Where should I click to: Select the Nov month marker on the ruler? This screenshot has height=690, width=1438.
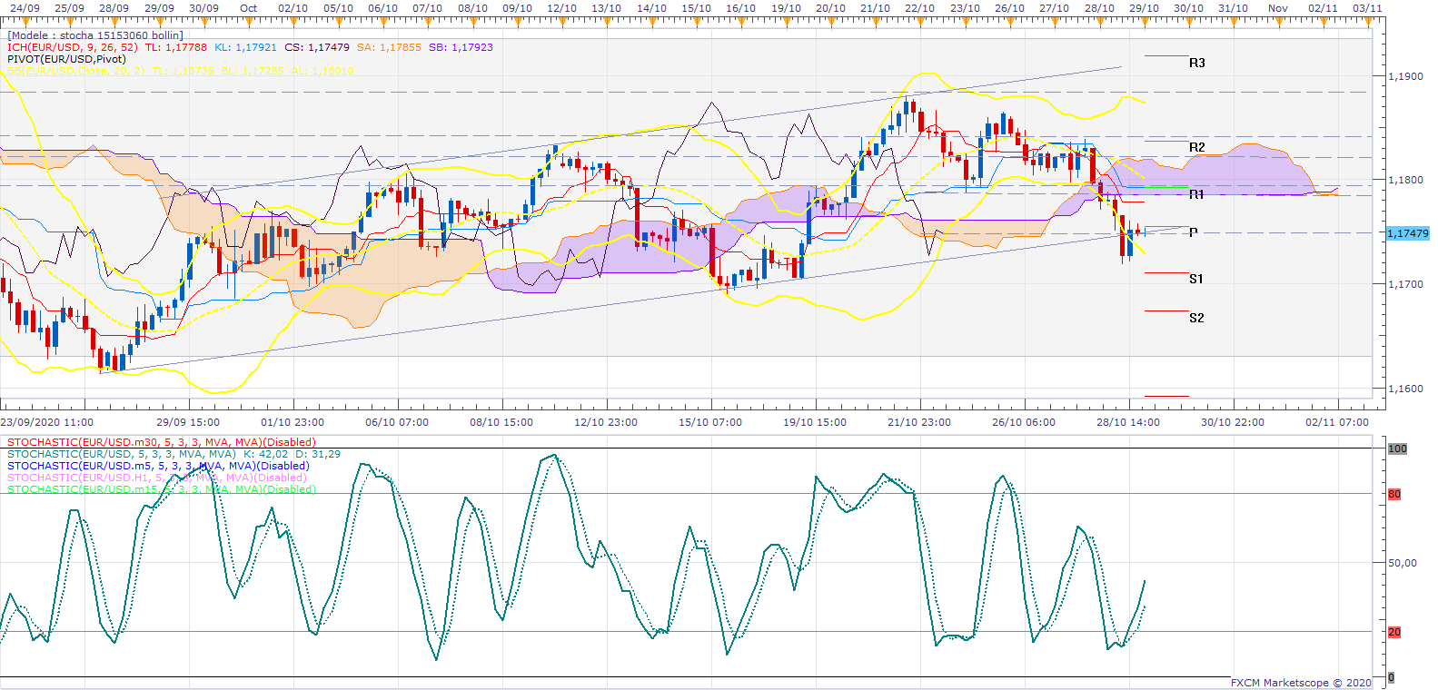click(x=1277, y=8)
